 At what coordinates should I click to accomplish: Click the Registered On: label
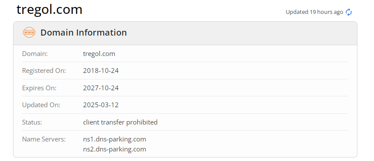point(44,71)
